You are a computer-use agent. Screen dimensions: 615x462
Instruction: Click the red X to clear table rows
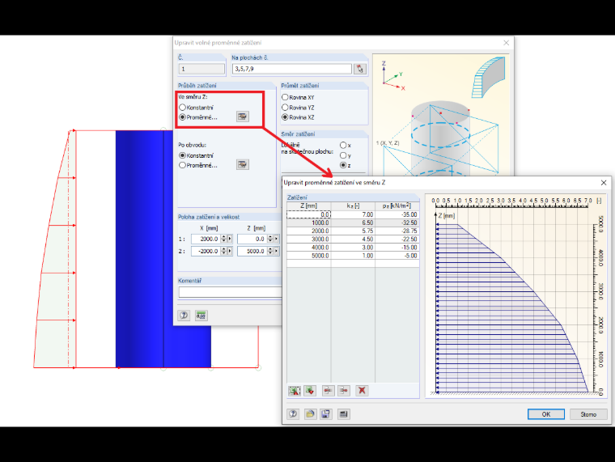(362, 390)
